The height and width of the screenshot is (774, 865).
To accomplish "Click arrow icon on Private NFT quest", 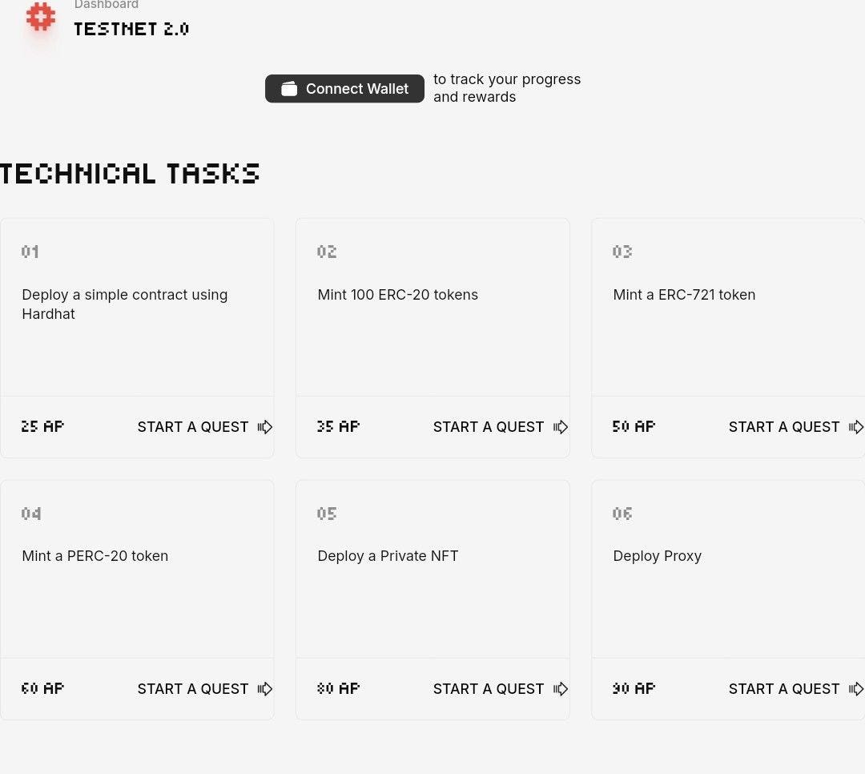I will 561,689.
